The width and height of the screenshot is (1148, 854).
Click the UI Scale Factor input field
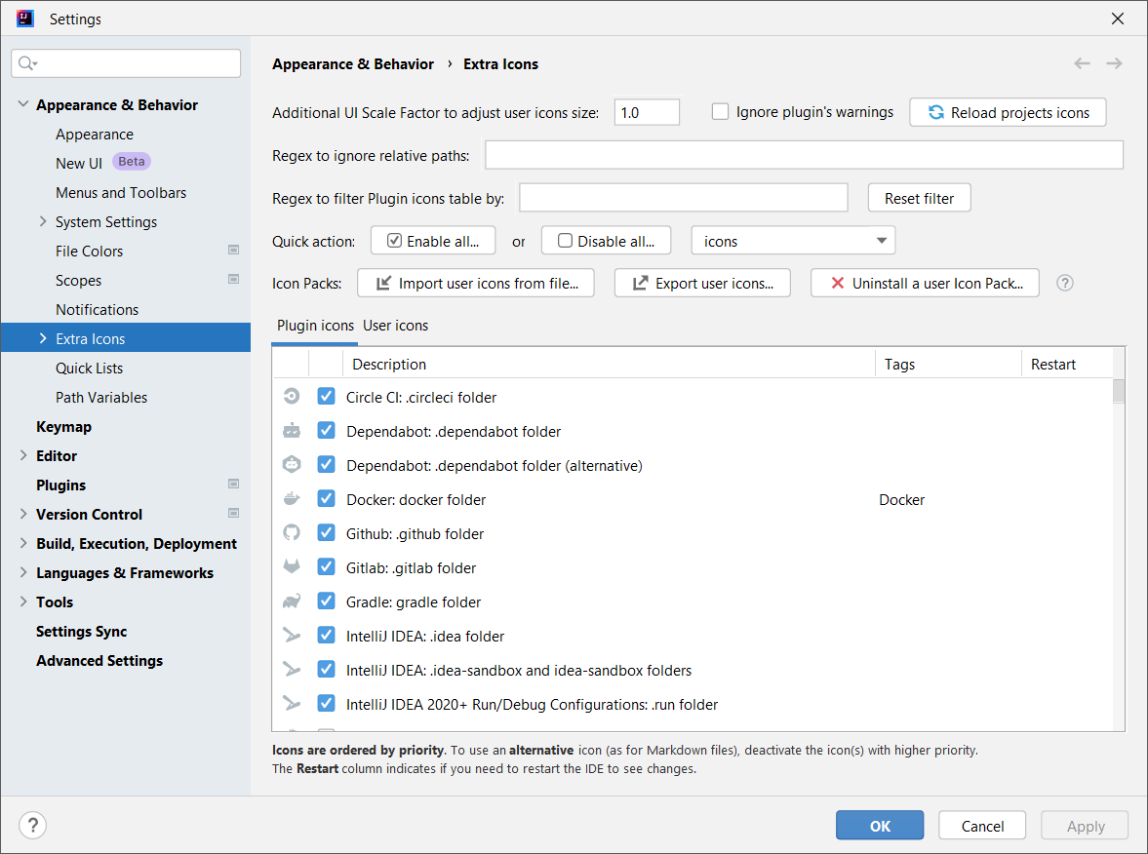tap(647, 112)
